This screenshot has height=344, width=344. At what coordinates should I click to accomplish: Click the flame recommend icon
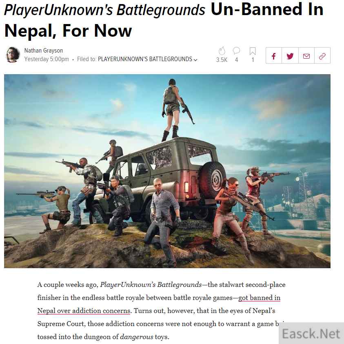[x=222, y=51]
